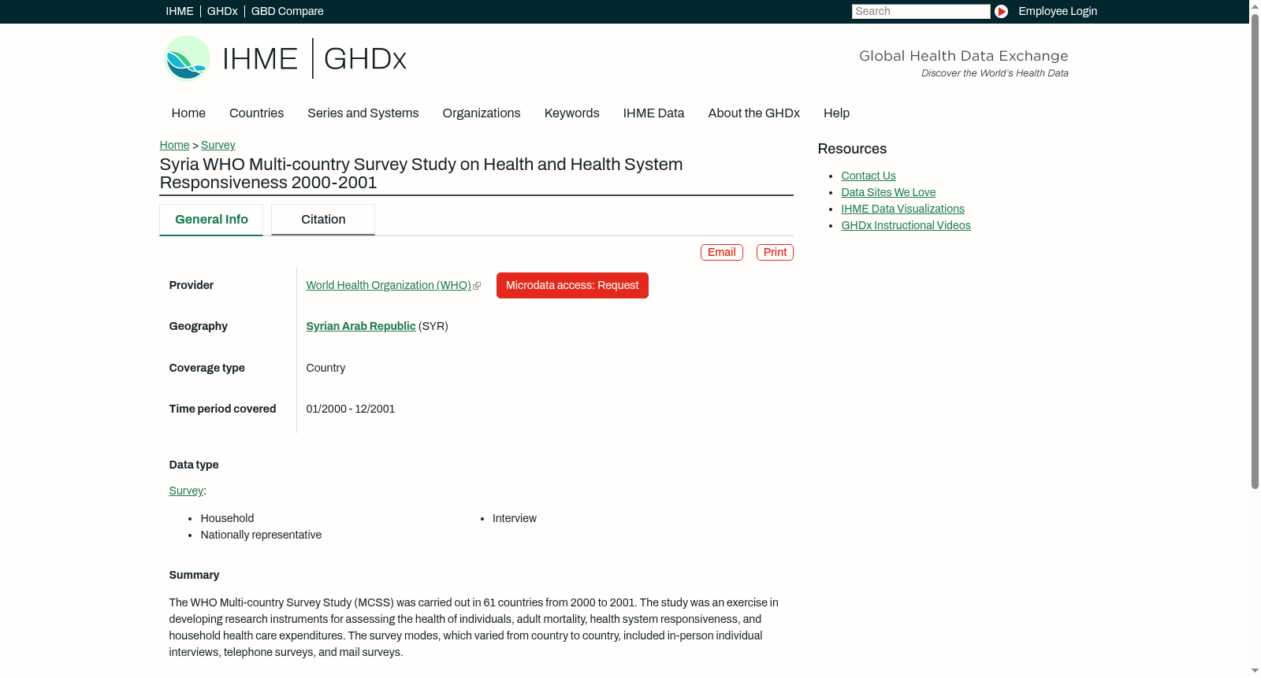Open IHME Data Visualizations link
This screenshot has height=678, width=1261.
click(x=903, y=209)
